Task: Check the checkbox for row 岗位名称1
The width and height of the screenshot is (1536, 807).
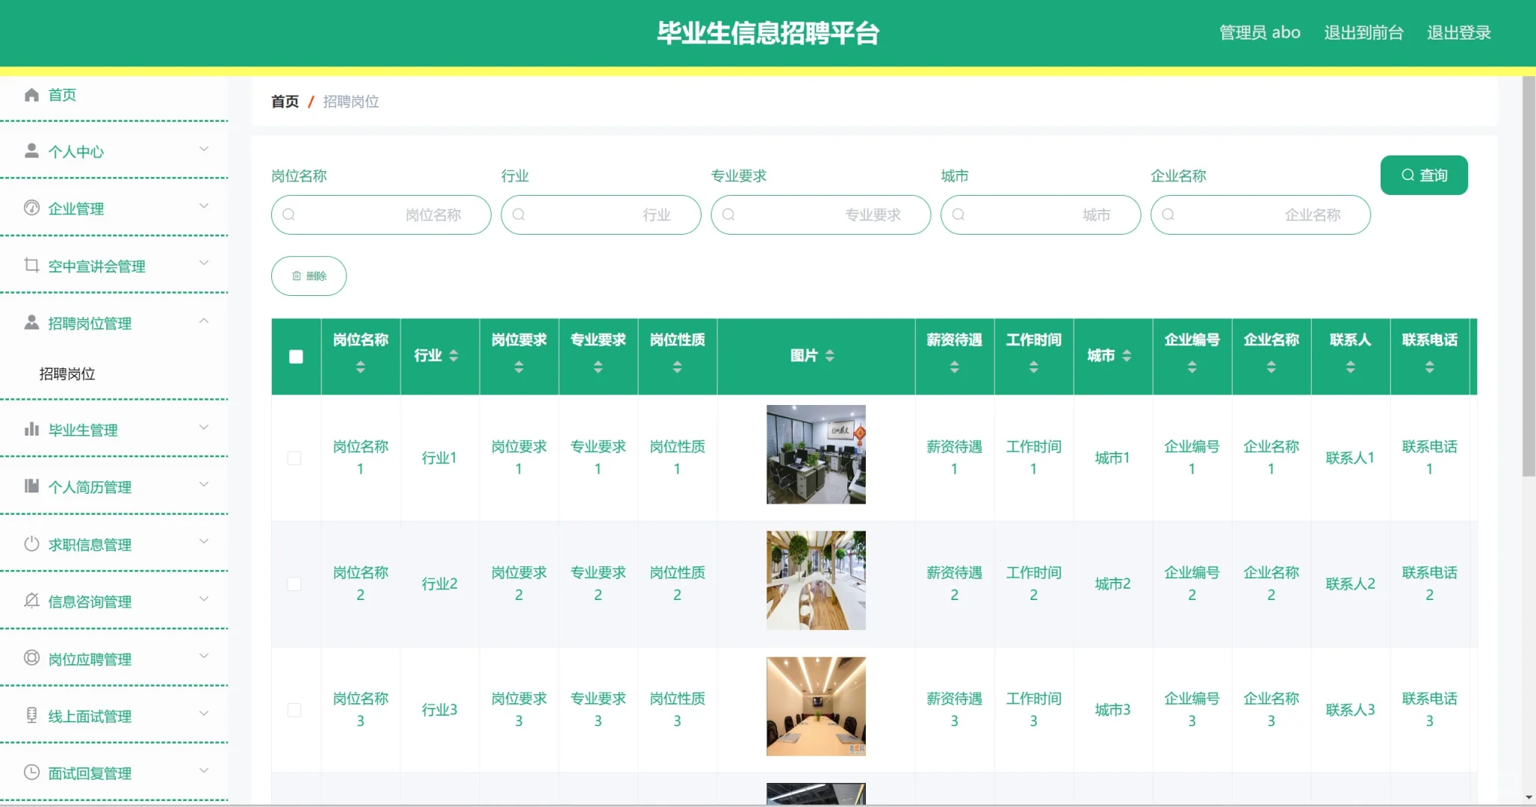Action: pos(294,458)
